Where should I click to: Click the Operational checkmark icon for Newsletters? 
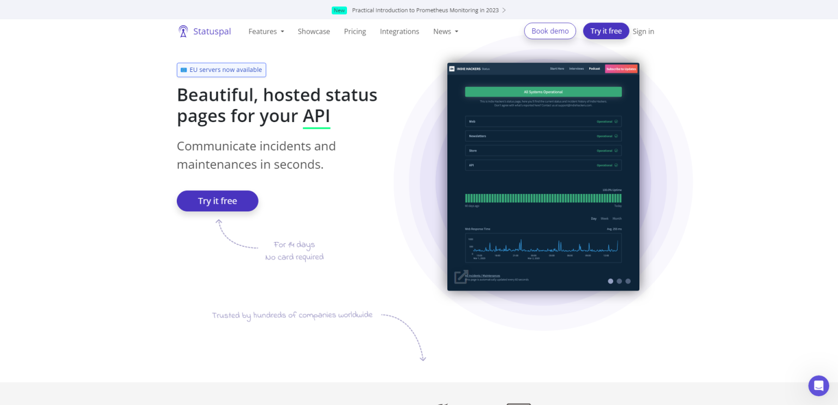[x=618, y=136]
